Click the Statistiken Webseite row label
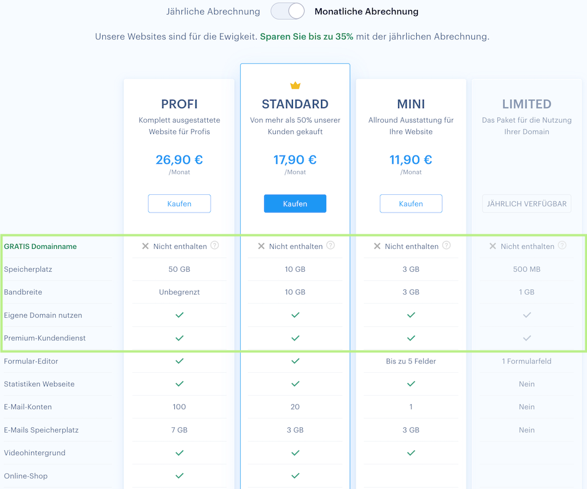The image size is (587, 489). click(39, 384)
